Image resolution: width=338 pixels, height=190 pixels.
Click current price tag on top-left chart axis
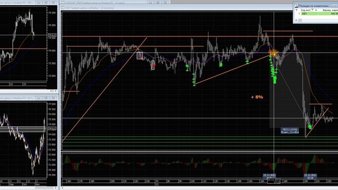(52, 35)
